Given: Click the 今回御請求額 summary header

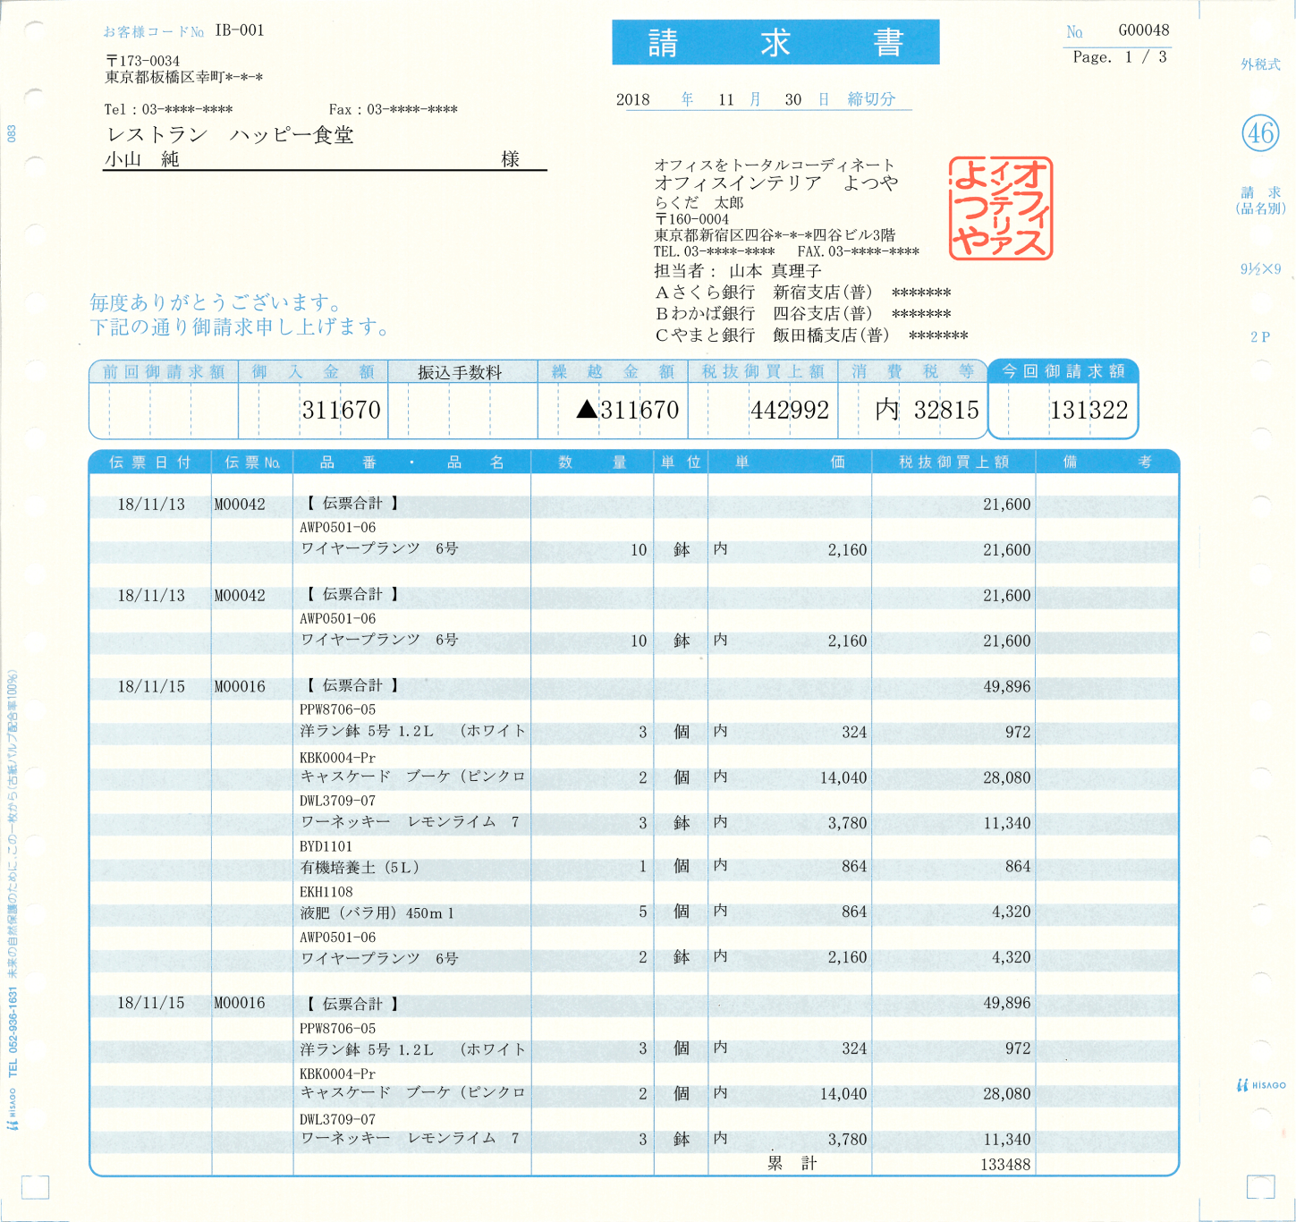Looking at the screenshot, I should (x=1063, y=371).
